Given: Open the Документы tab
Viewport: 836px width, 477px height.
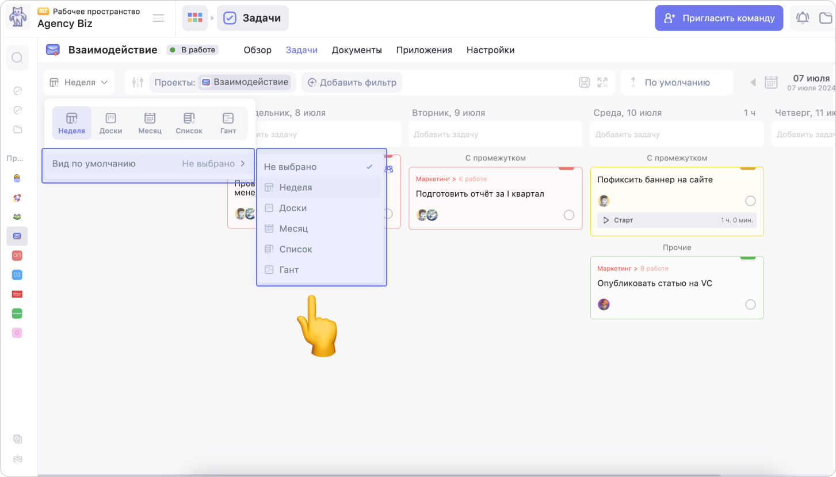Looking at the screenshot, I should pyautogui.click(x=357, y=50).
